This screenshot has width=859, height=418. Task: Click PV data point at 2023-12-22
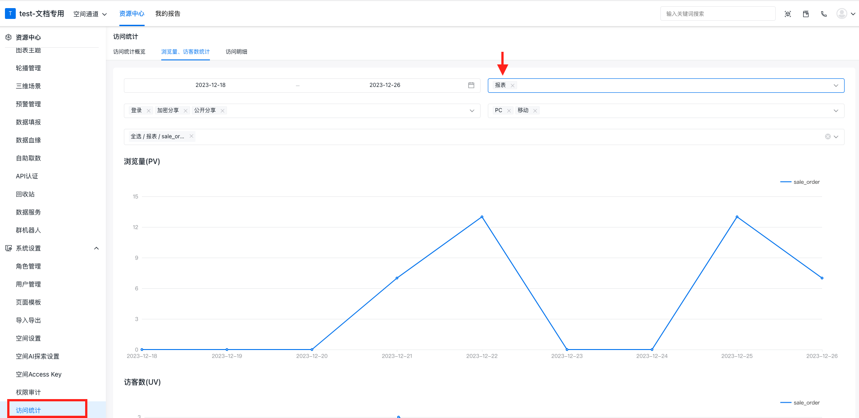(x=482, y=217)
